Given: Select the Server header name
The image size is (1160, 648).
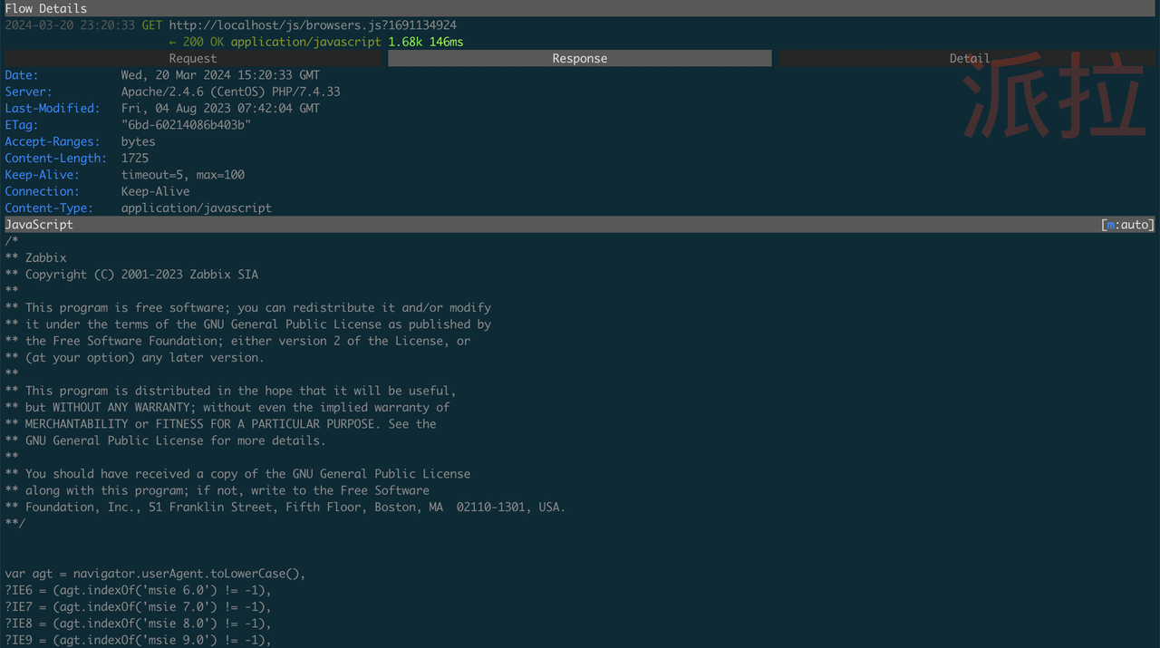Looking at the screenshot, I should [28, 92].
